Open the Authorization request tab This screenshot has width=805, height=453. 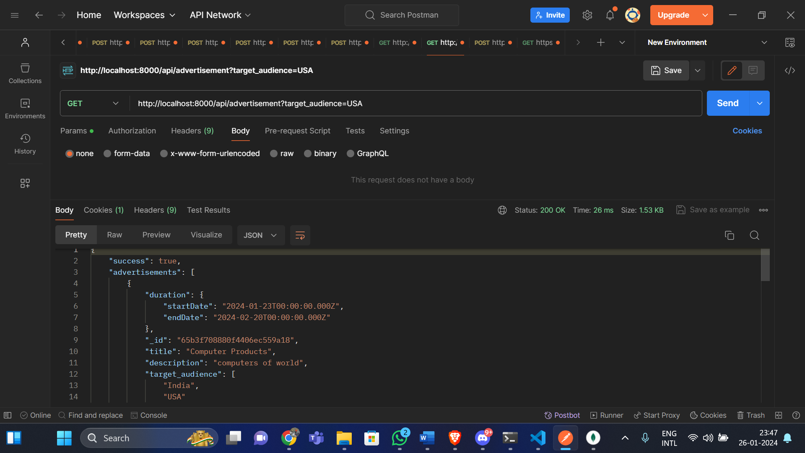click(x=132, y=131)
